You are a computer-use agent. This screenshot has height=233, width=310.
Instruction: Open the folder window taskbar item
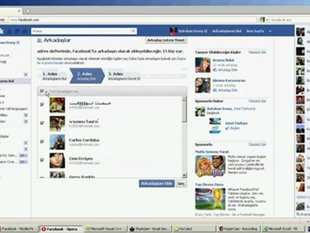pos(194,229)
